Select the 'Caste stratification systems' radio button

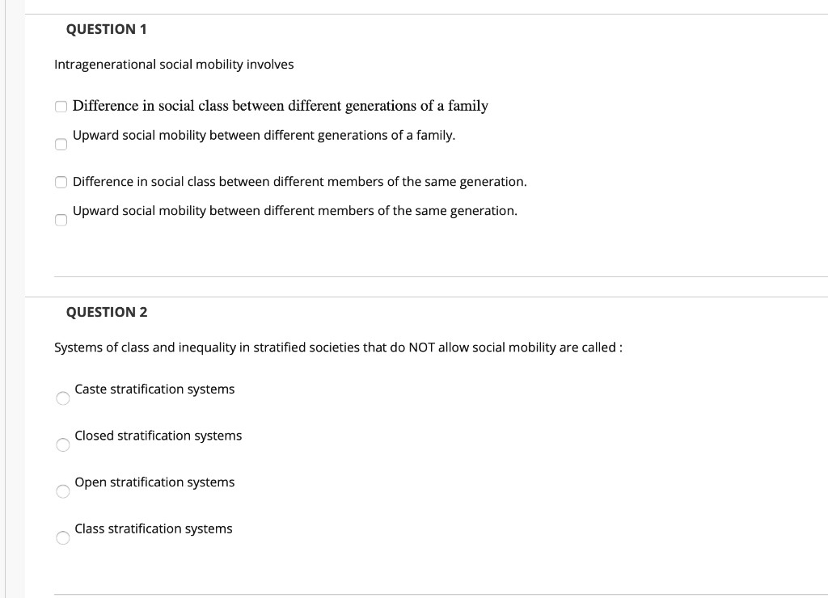(62, 398)
